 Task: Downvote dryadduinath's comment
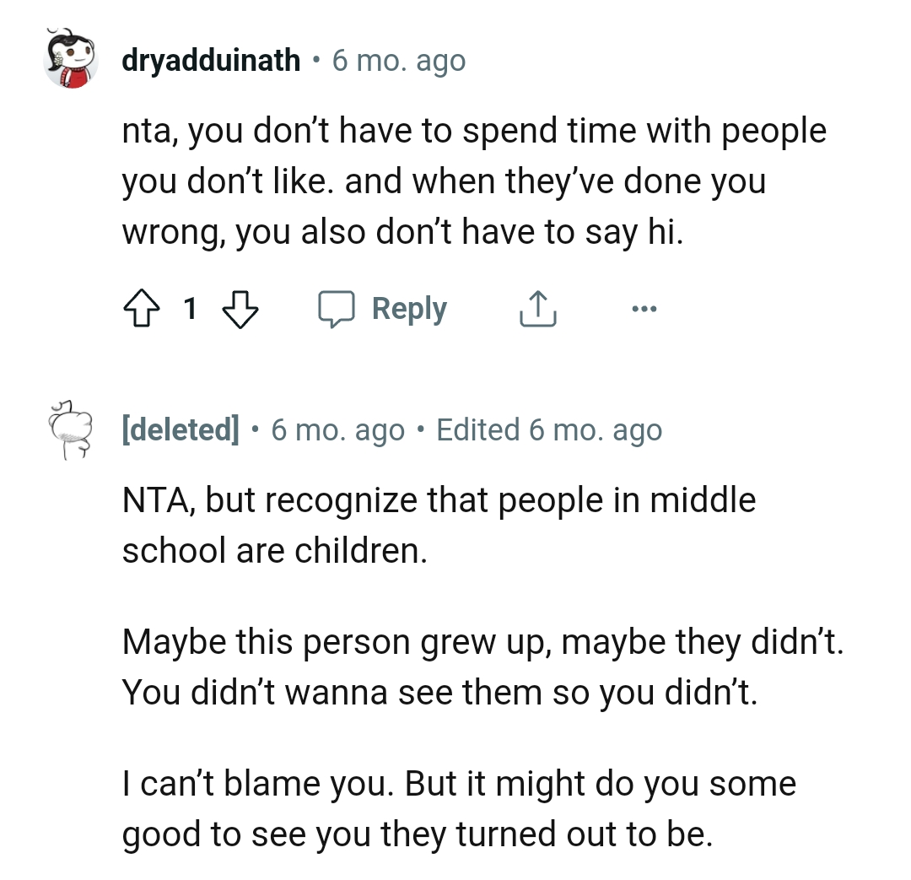coord(240,308)
